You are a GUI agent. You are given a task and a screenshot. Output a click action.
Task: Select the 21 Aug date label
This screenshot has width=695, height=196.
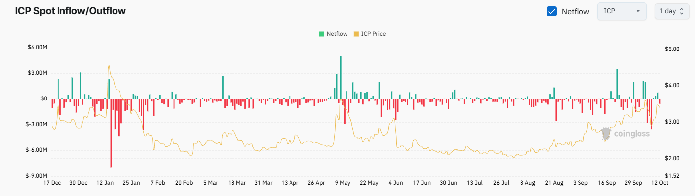554,183
